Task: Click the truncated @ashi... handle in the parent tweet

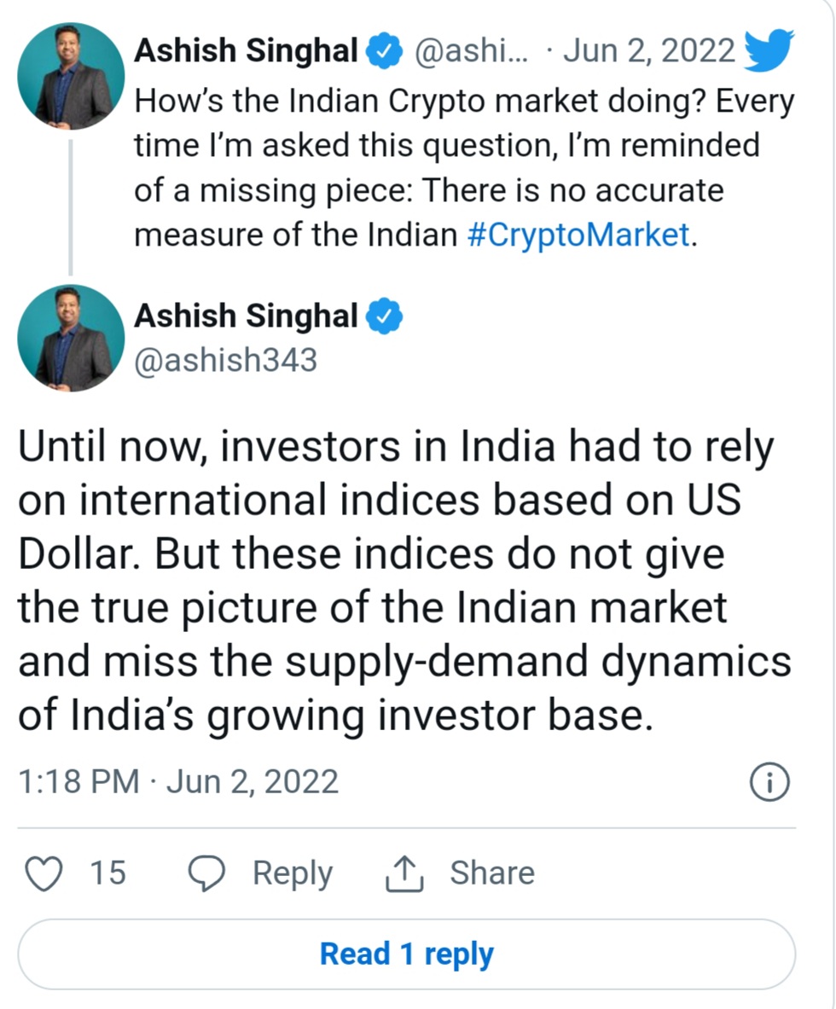Action: (x=471, y=52)
